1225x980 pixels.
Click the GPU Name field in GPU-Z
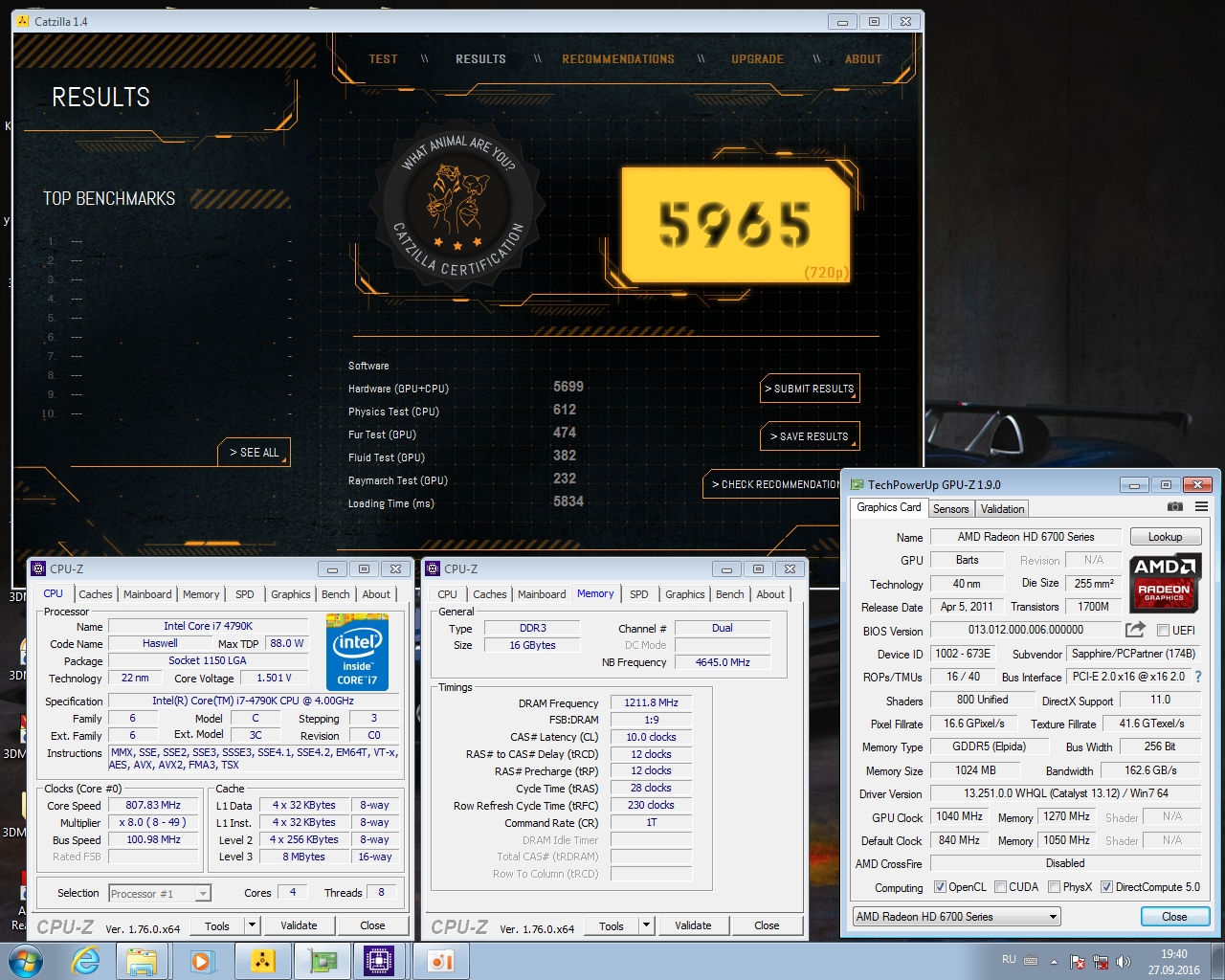[x=1026, y=537]
